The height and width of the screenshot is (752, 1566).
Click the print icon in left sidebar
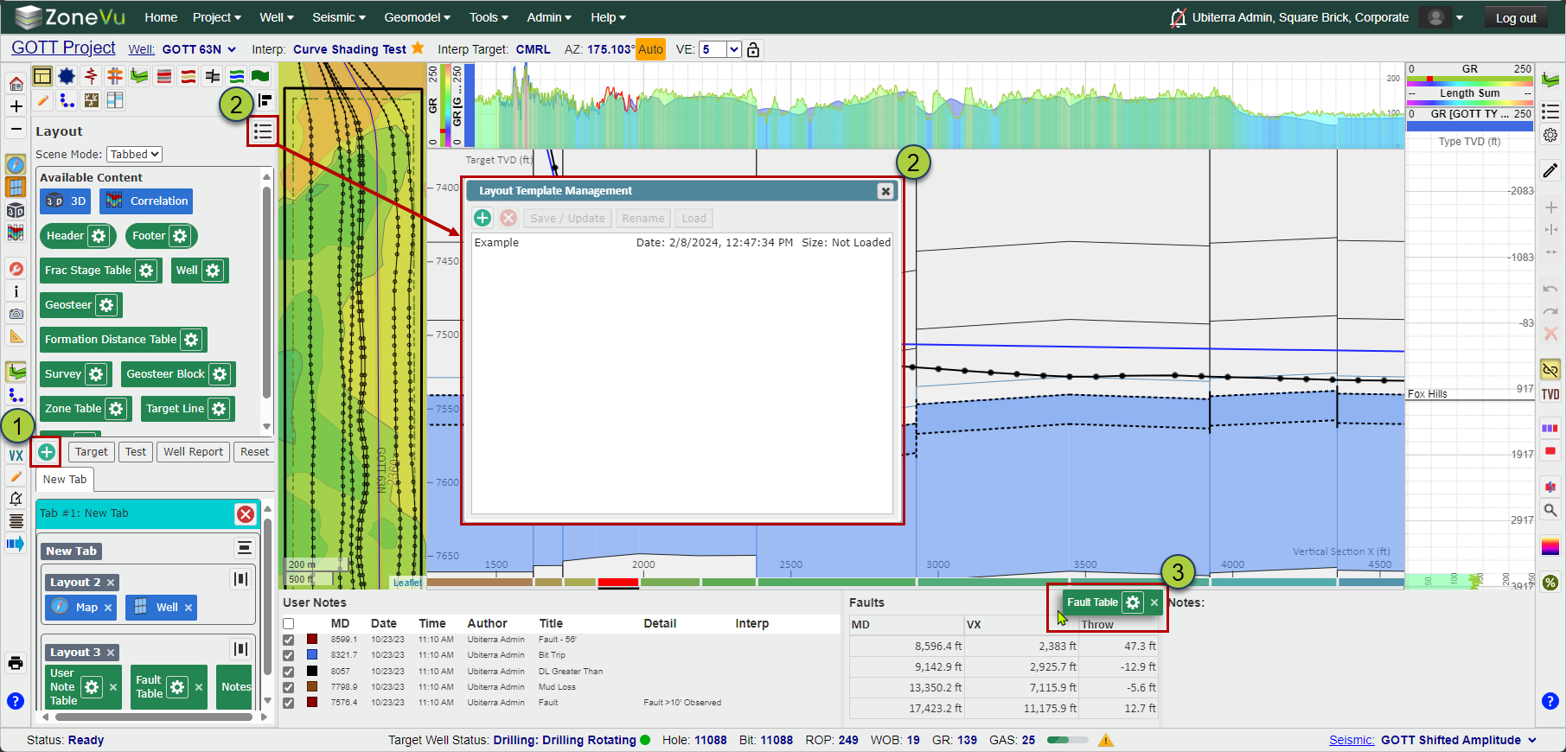click(16, 663)
